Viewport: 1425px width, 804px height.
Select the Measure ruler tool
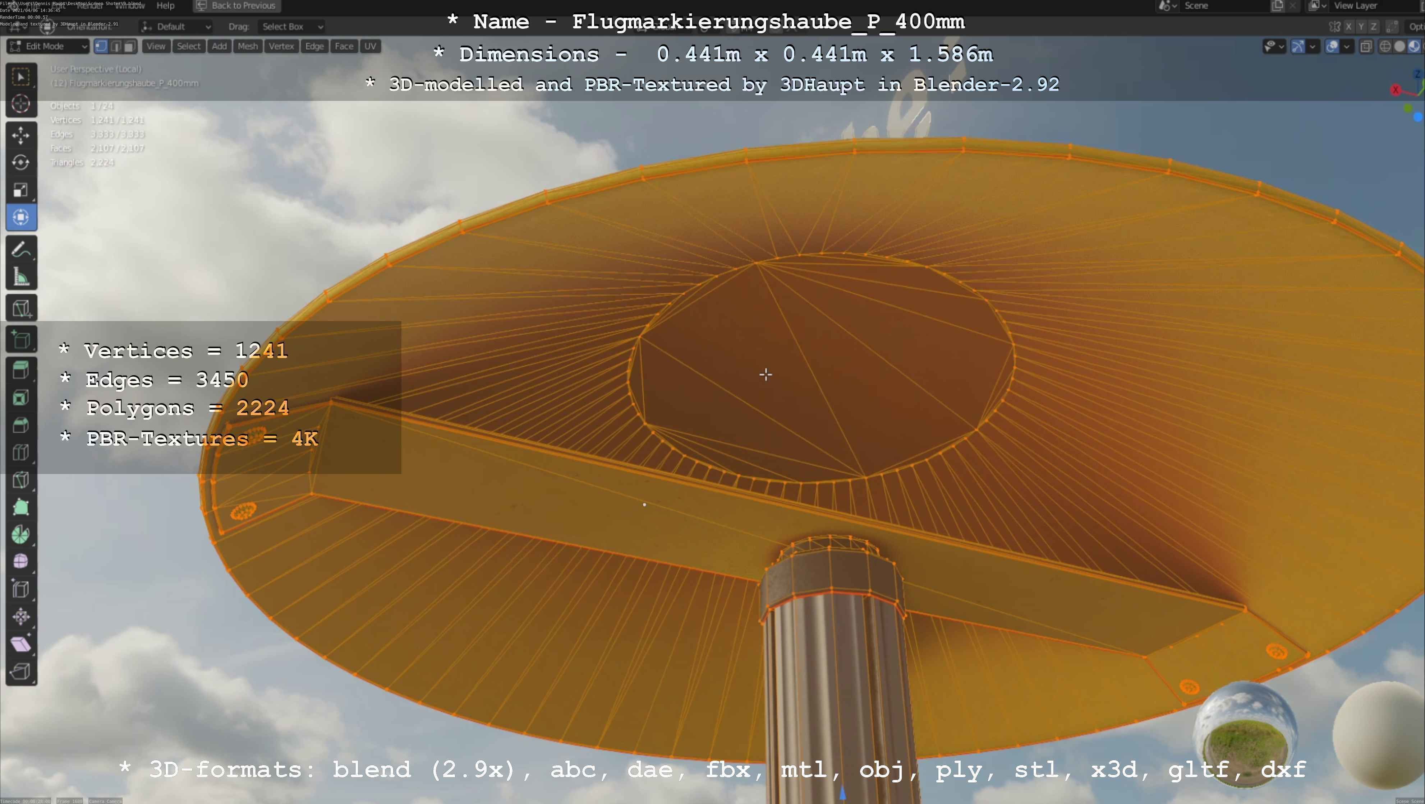(x=21, y=277)
